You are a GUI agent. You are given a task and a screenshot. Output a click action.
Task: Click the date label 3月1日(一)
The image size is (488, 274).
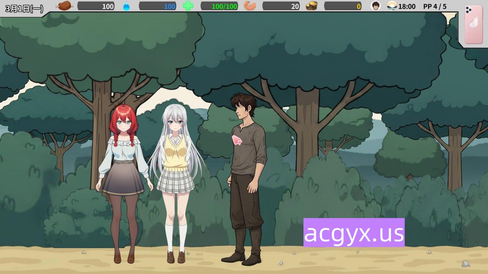[24, 8]
